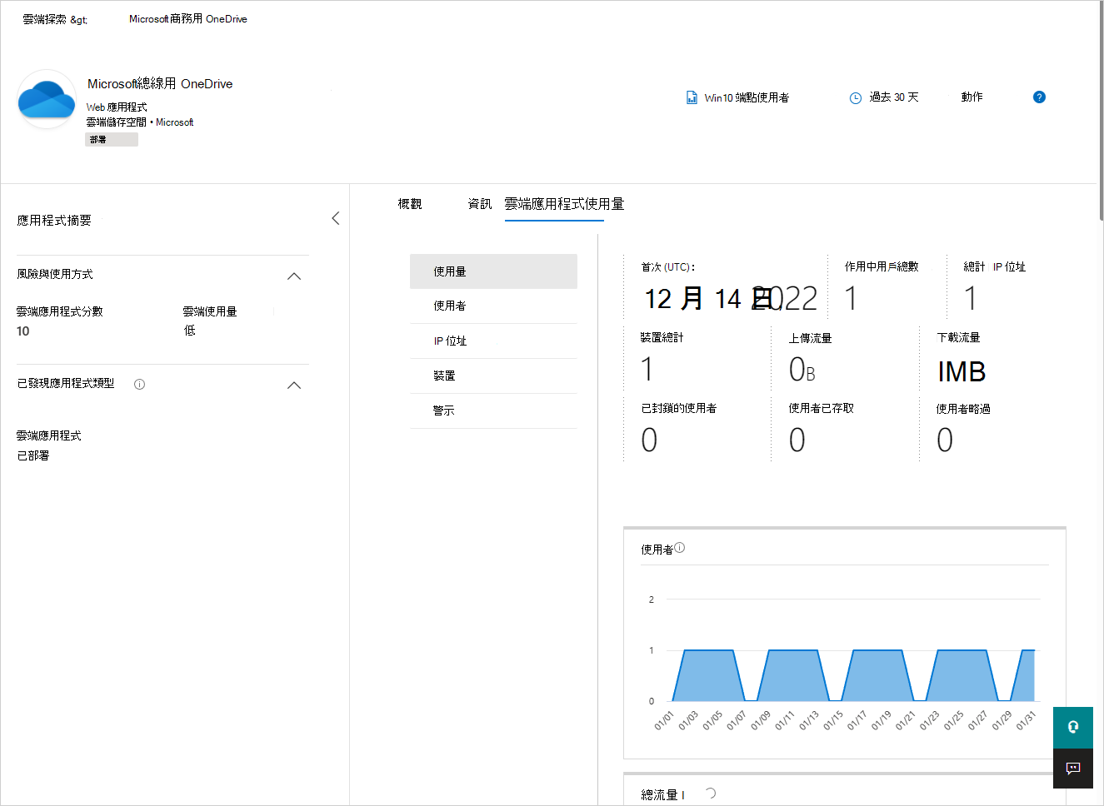Switch to the 資訊 tab

[480, 203]
